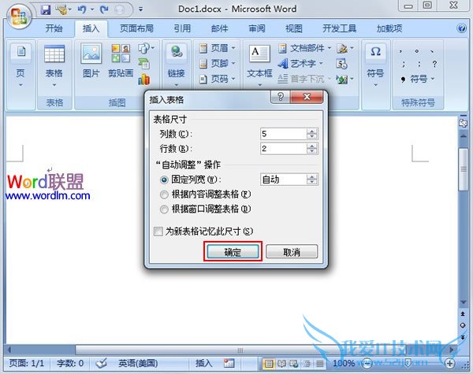Click the Pages (页) ribbon button
This screenshot has height=374, width=473.
tap(20, 65)
